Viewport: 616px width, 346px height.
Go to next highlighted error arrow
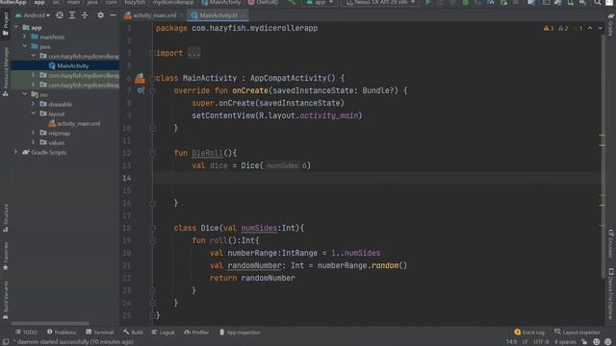coord(600,28)
